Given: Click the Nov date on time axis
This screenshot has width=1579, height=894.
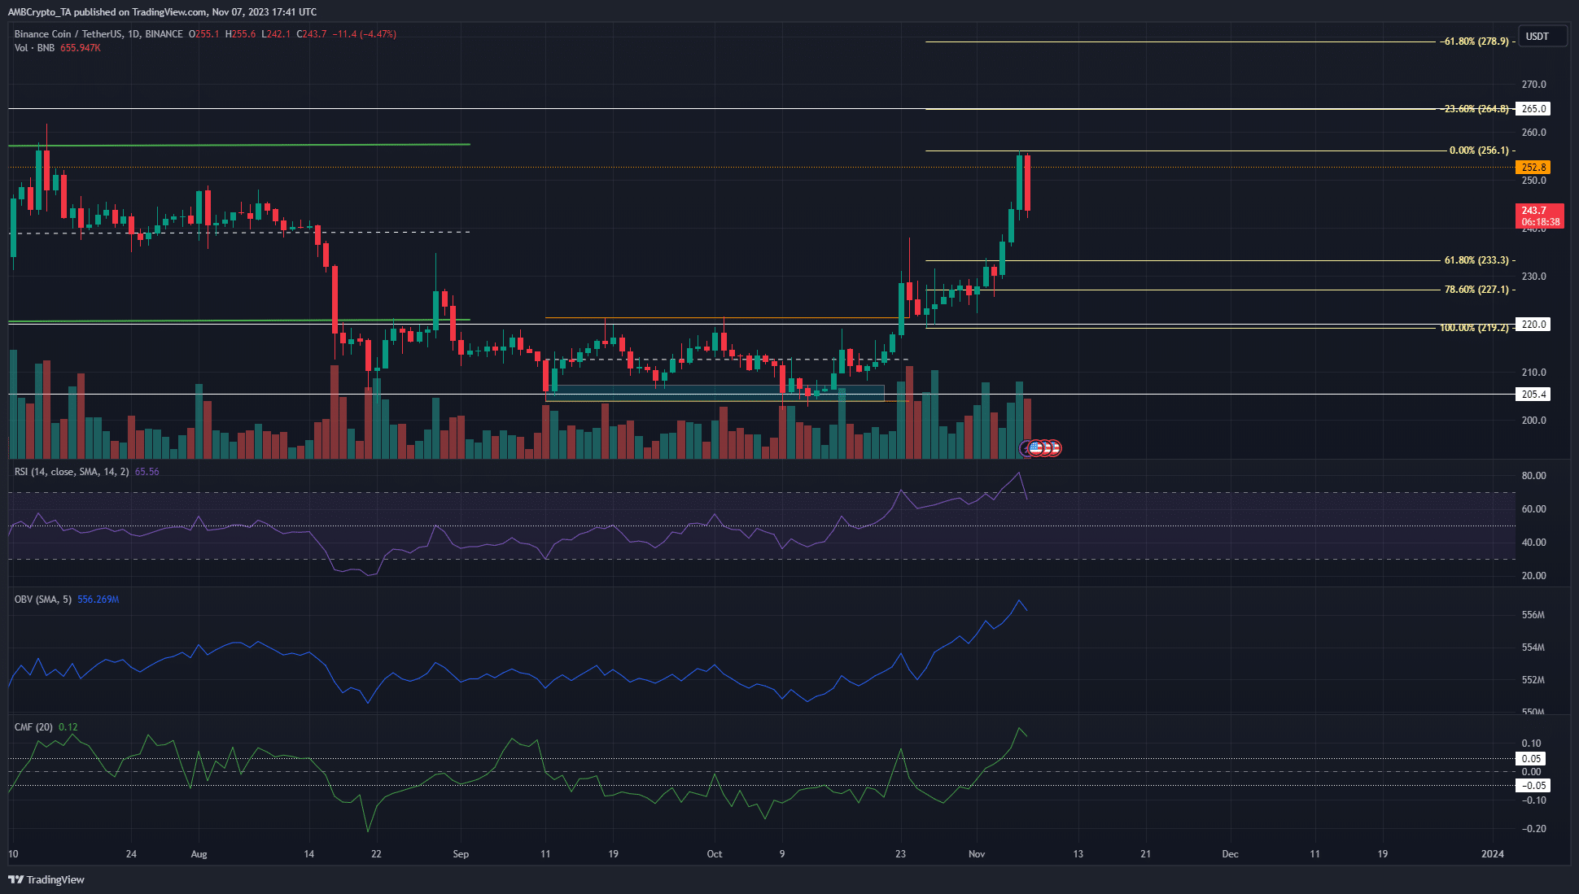Looking at the screenshot, I should (977, 854).
